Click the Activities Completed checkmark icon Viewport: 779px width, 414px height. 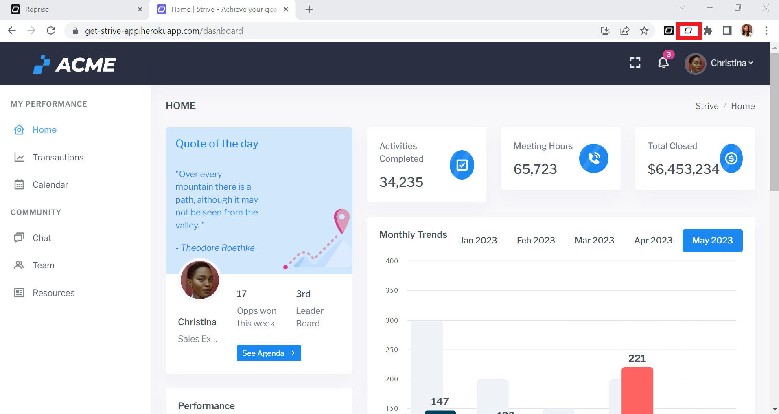462,165
